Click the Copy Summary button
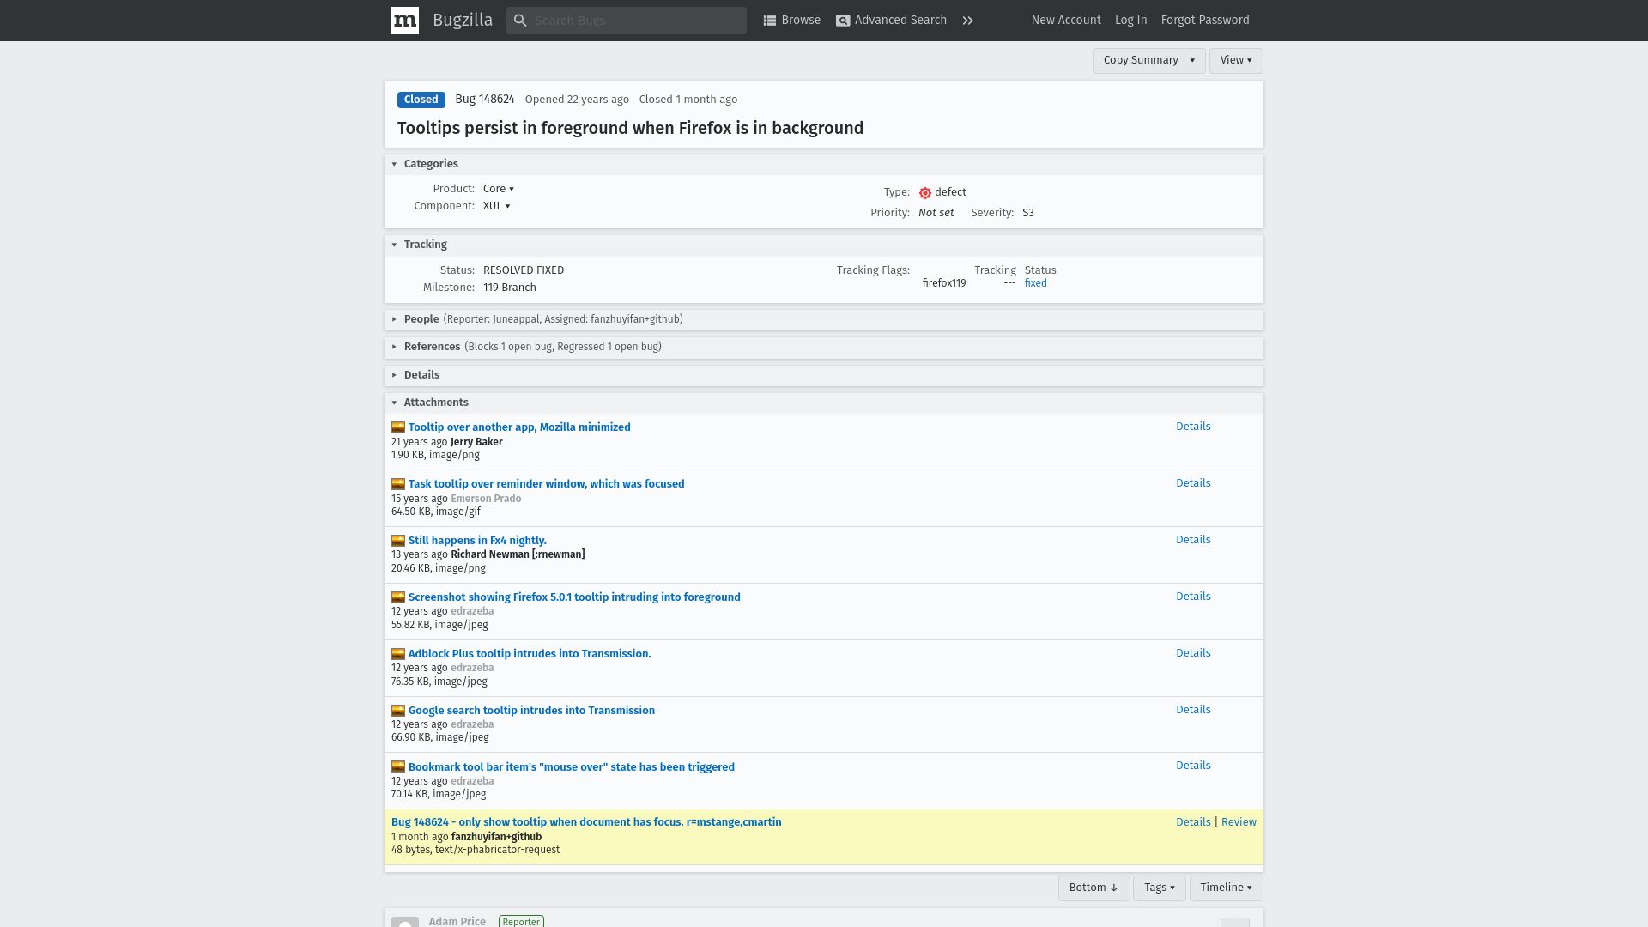1648x927 pixels. pyautogui.click(x=1140, y=60)
